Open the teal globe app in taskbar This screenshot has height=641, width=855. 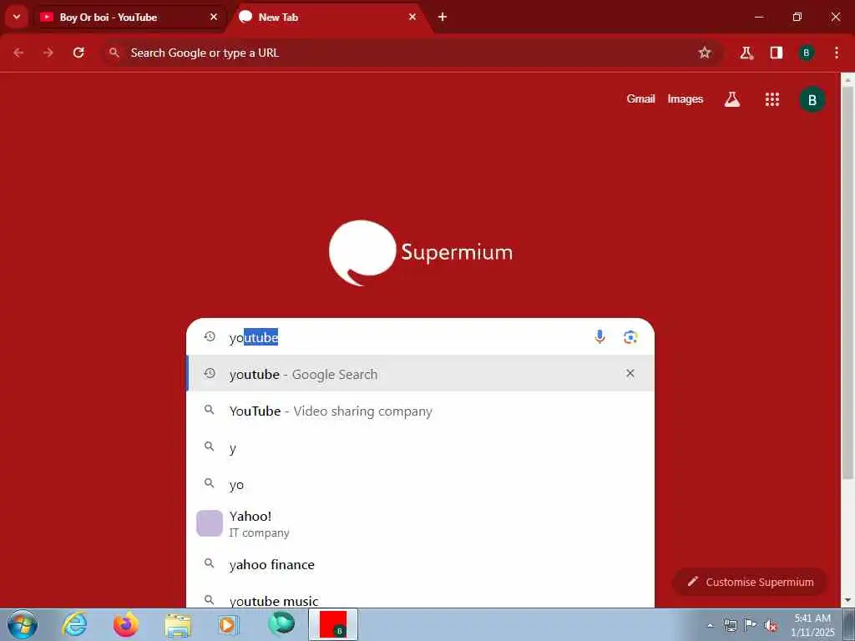pyautogui.click(x=281, y=623)
